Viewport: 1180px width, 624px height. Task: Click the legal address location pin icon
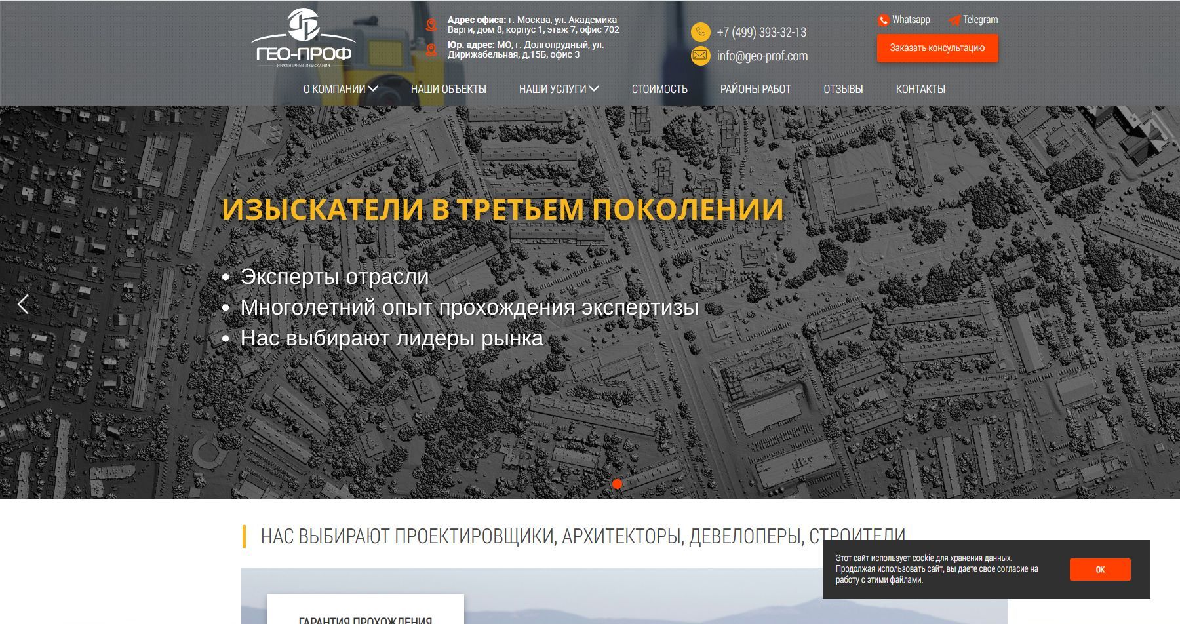coord(431,50)
